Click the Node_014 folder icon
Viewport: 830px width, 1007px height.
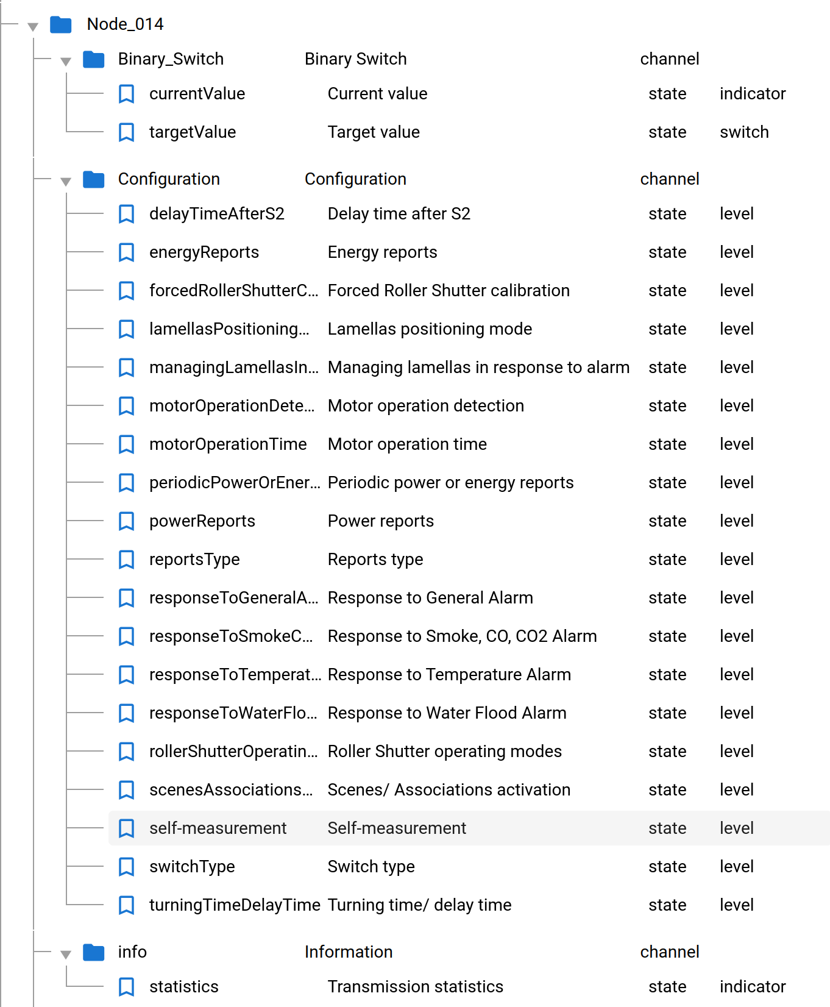pos(61,24)
